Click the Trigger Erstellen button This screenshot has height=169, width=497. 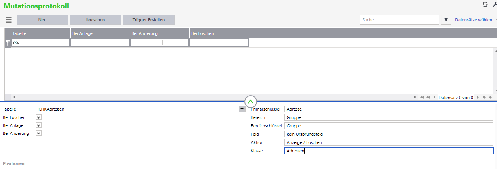point(148,20)
